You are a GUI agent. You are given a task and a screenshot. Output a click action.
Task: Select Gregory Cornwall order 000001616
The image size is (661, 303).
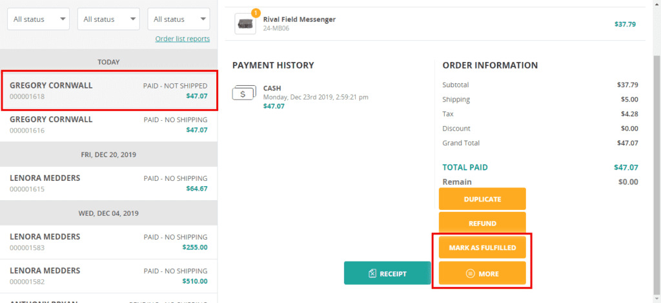(108, 125)
